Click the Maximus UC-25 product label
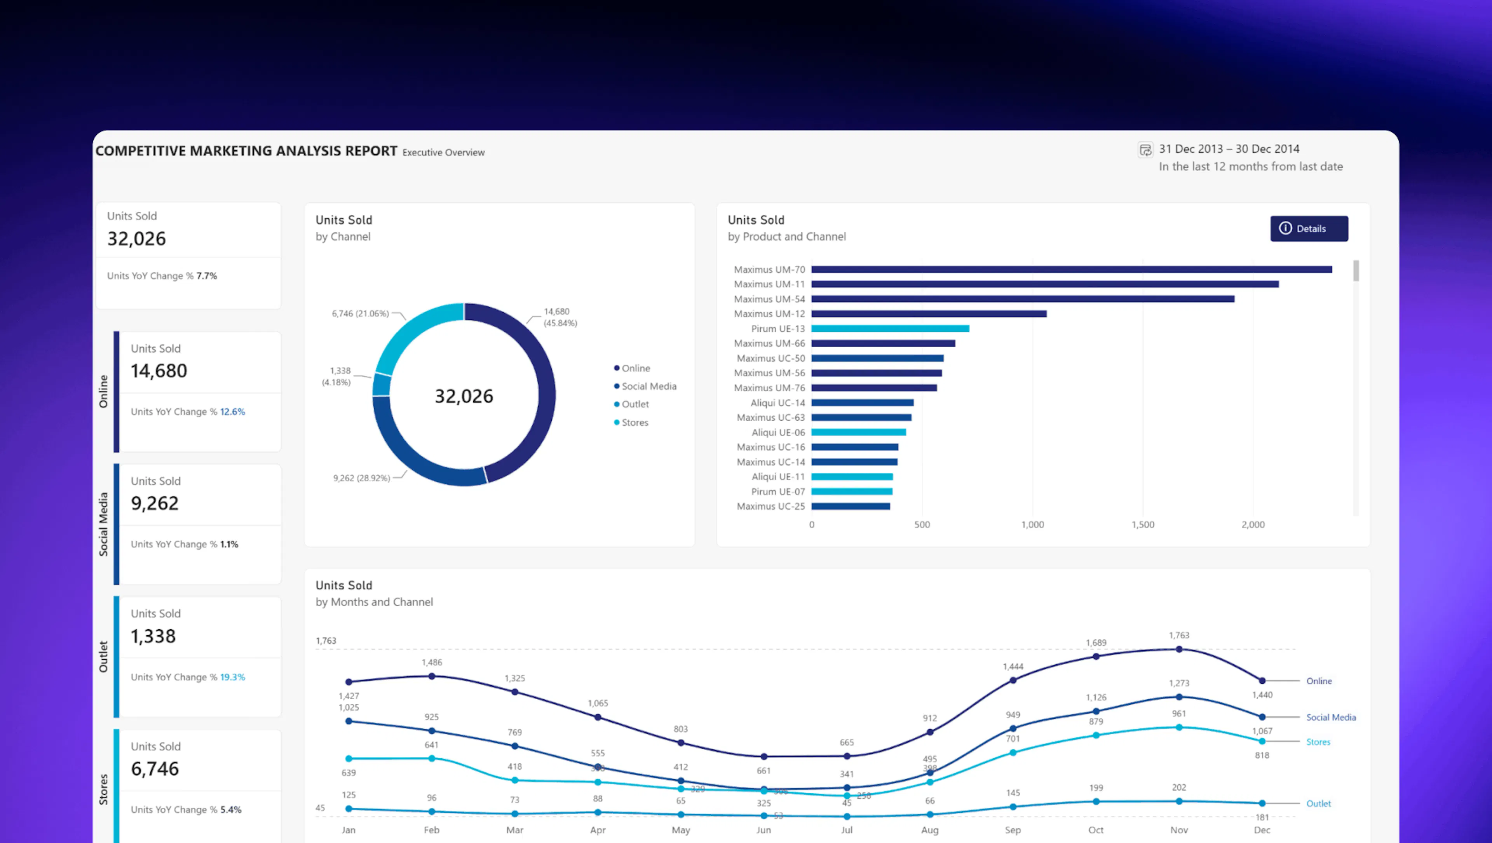 pos(770,506)
